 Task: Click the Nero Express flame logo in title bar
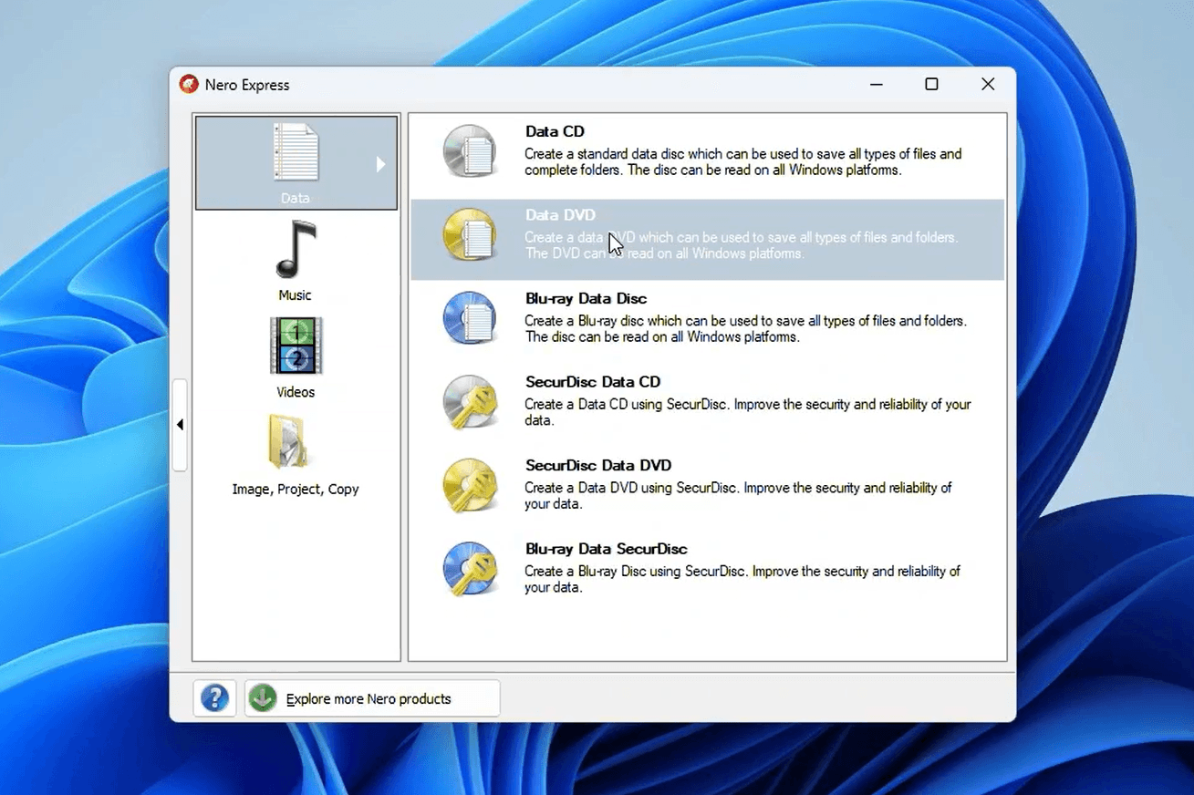coord(189,84)
